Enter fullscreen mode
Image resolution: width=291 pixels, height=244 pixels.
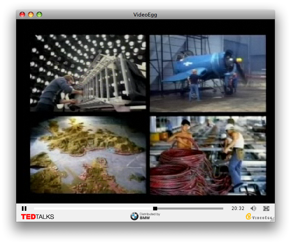(x=266, y=208)
